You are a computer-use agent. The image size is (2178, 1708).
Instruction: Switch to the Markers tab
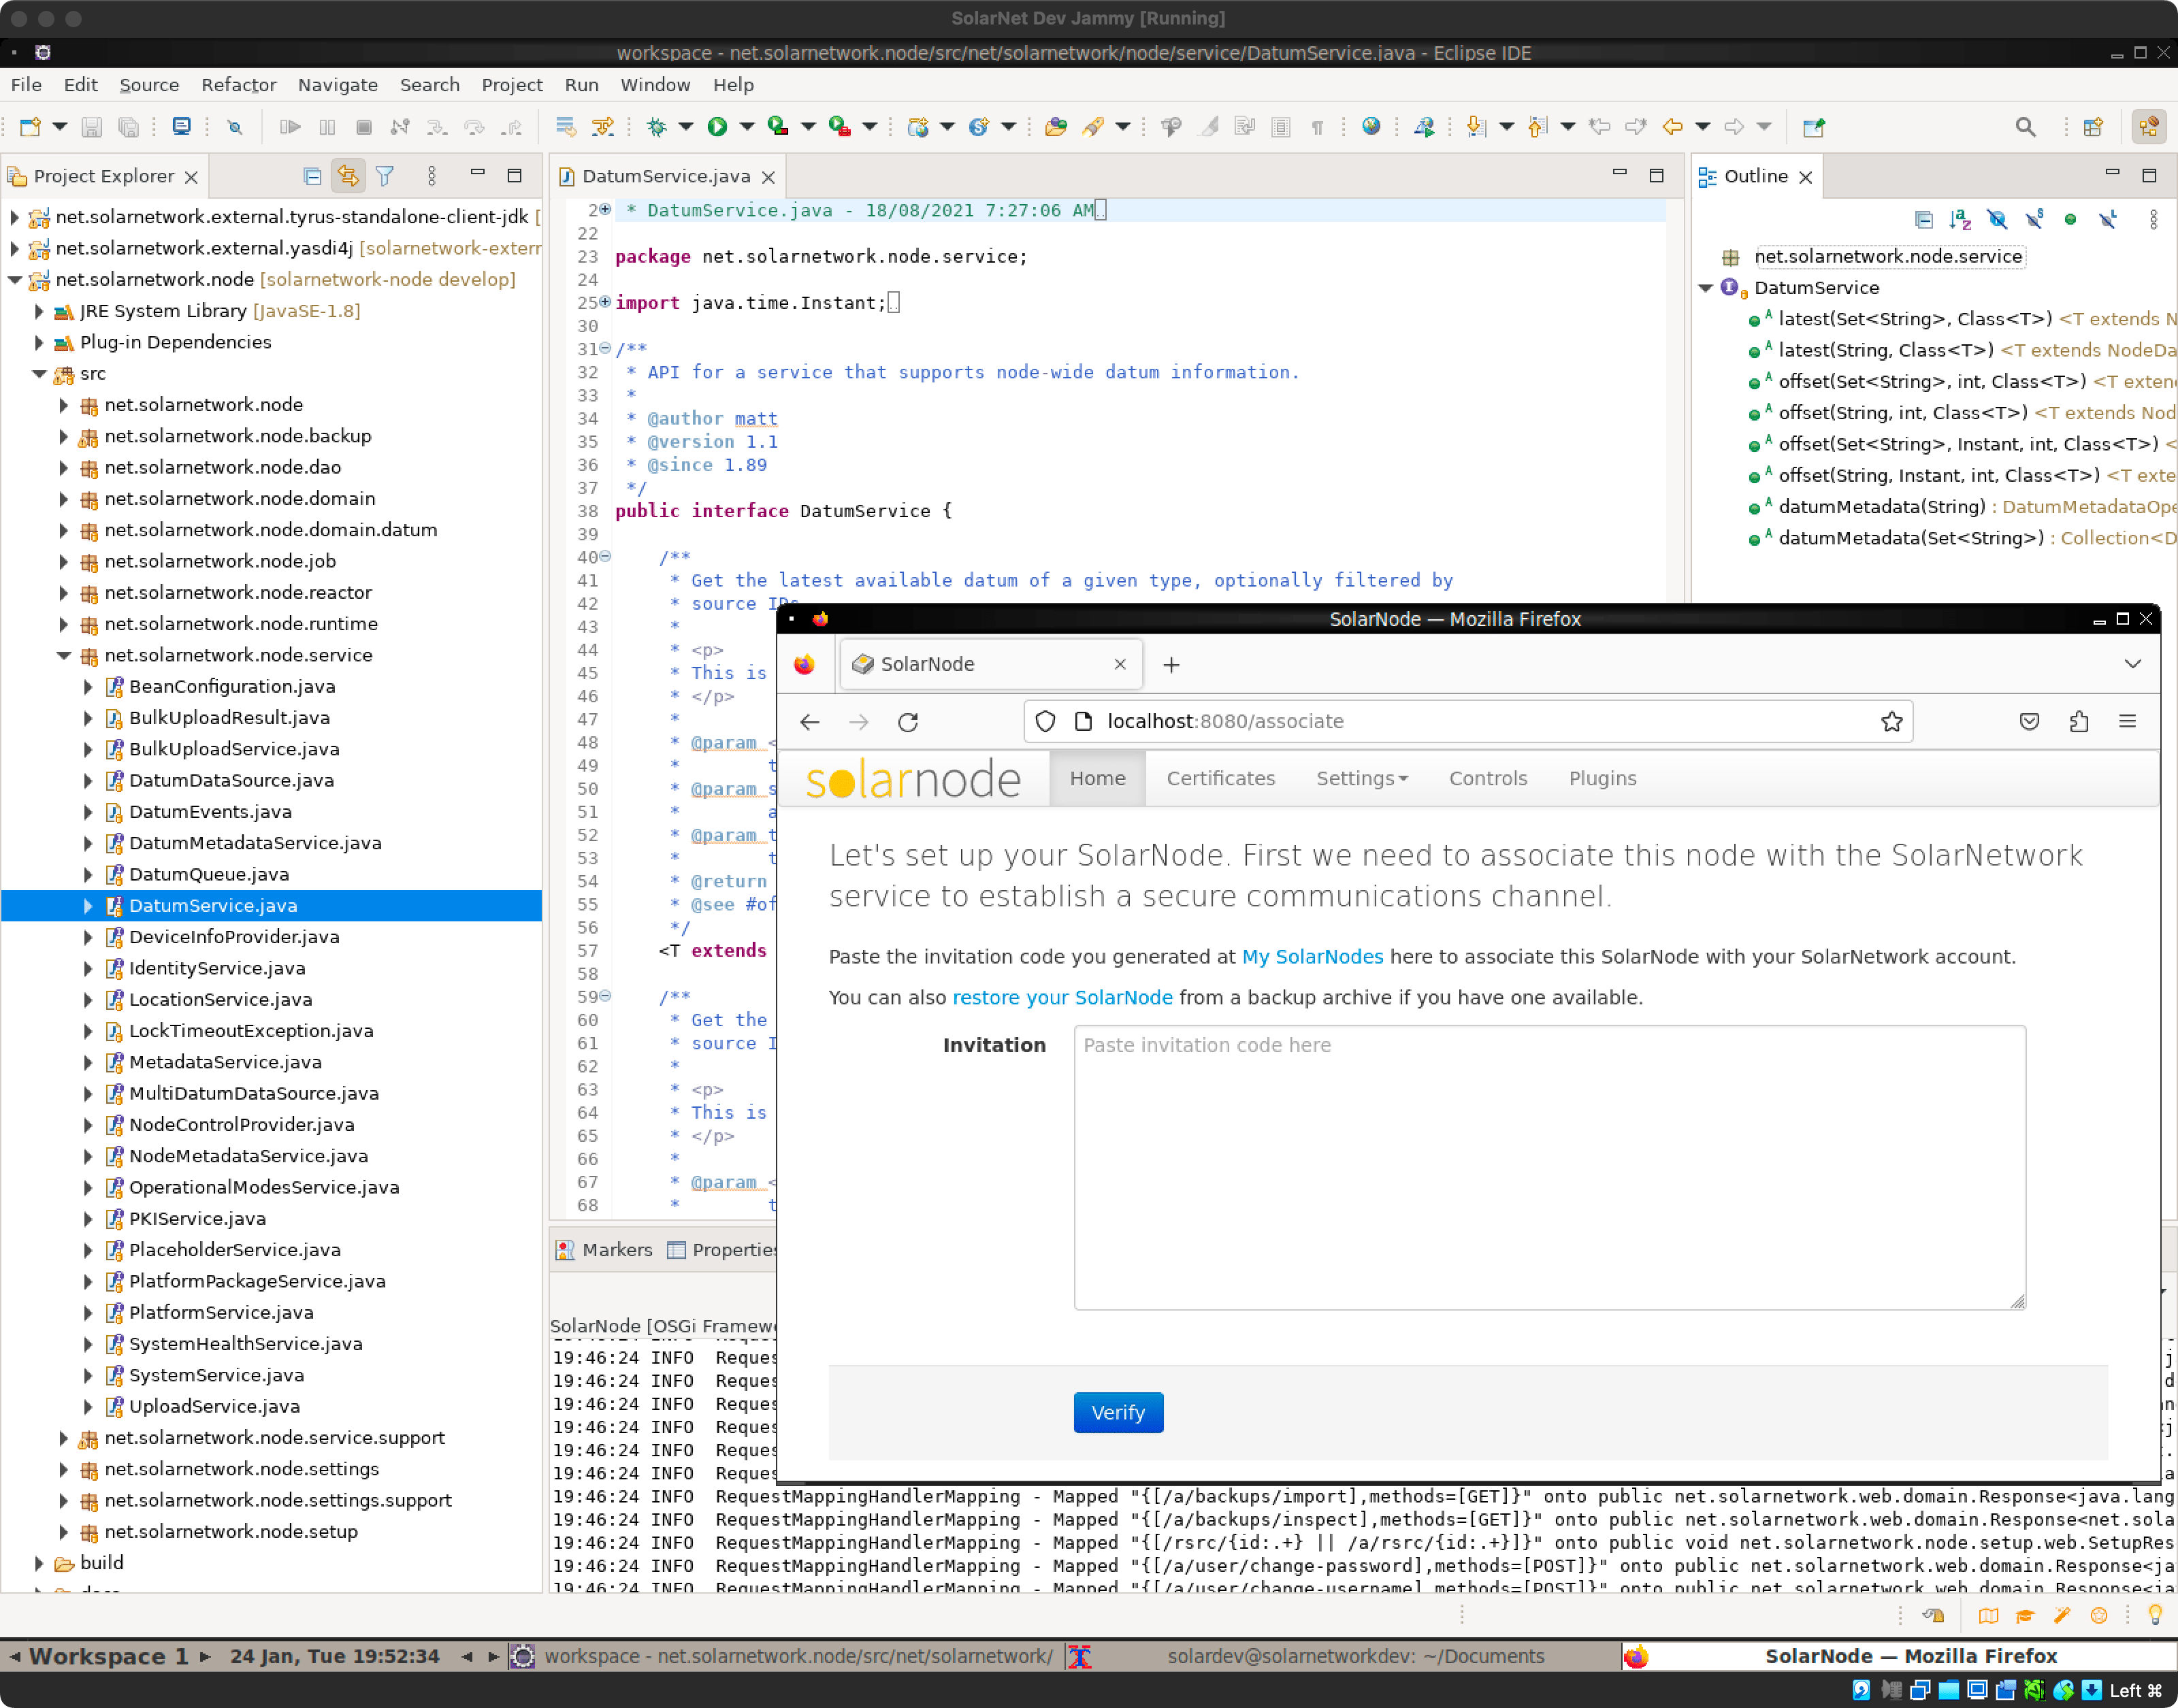605,1250
